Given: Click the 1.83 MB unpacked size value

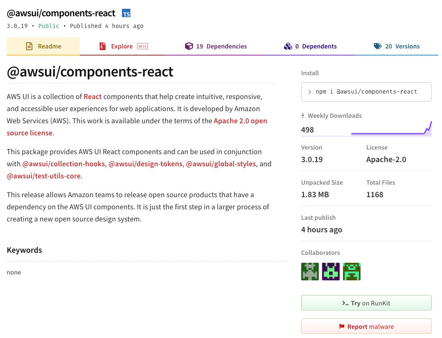Looking at the screenshot, I should [315, 195].
